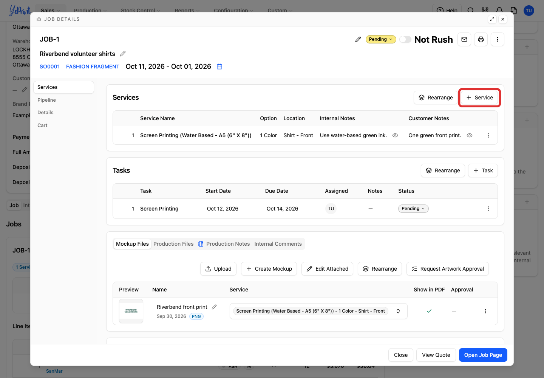The image size is (544, 378).
Task: Open the Riverbend front print preview thumbnail
Action: 131,311
